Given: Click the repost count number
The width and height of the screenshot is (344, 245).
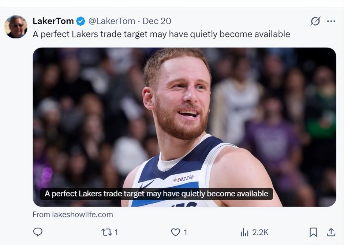Looking at the screenshot, I should pos(116,232).
